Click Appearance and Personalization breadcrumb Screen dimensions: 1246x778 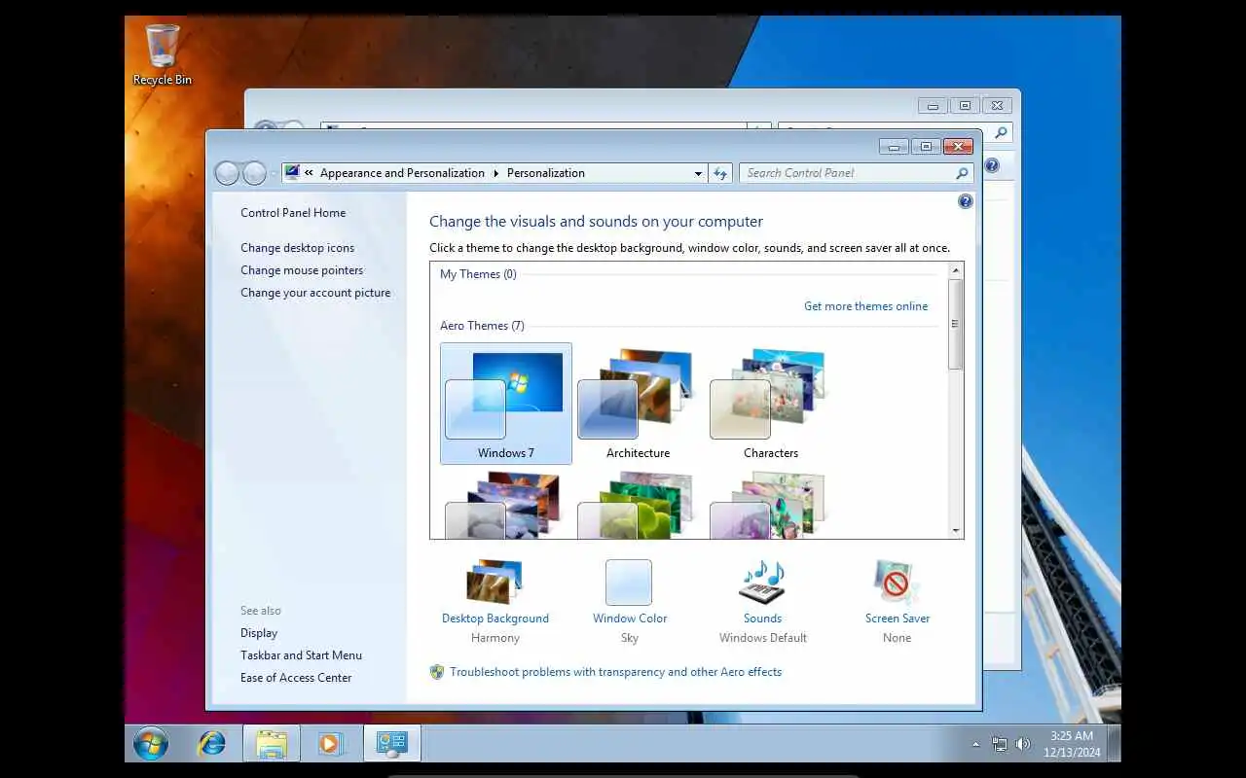tap(402, 173)
